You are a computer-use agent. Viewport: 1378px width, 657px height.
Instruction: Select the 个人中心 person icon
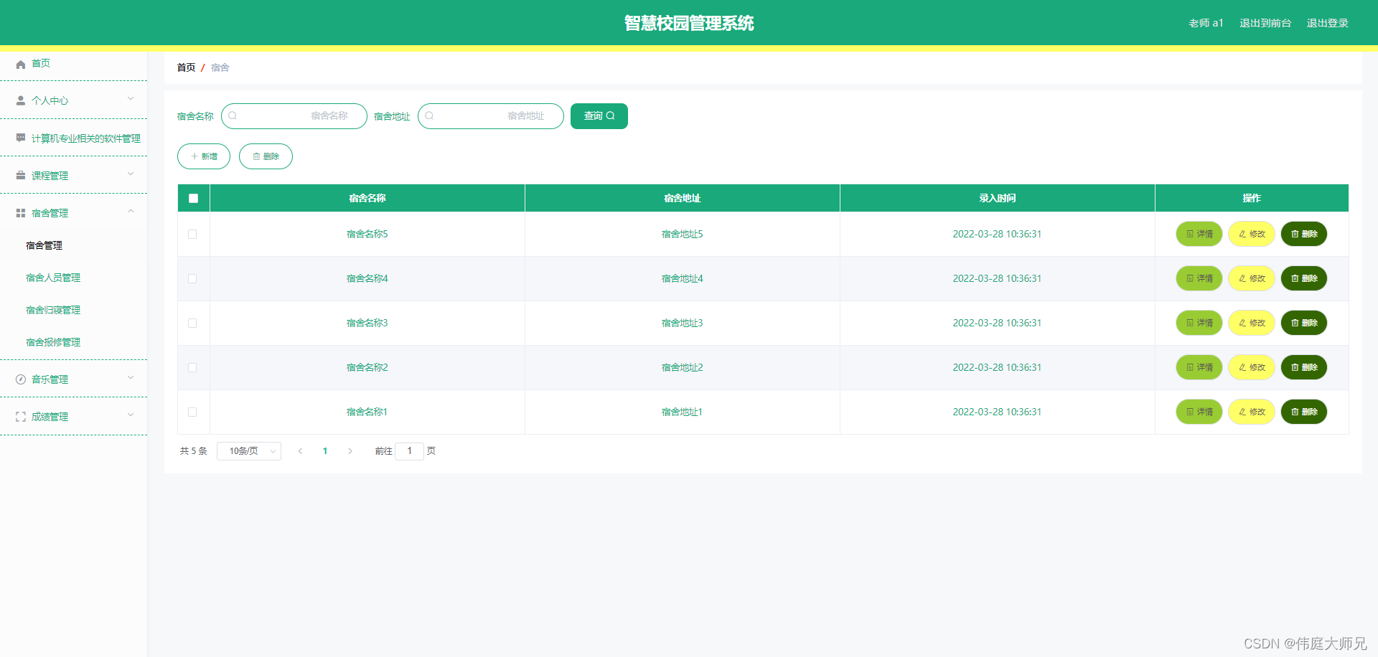20,100
